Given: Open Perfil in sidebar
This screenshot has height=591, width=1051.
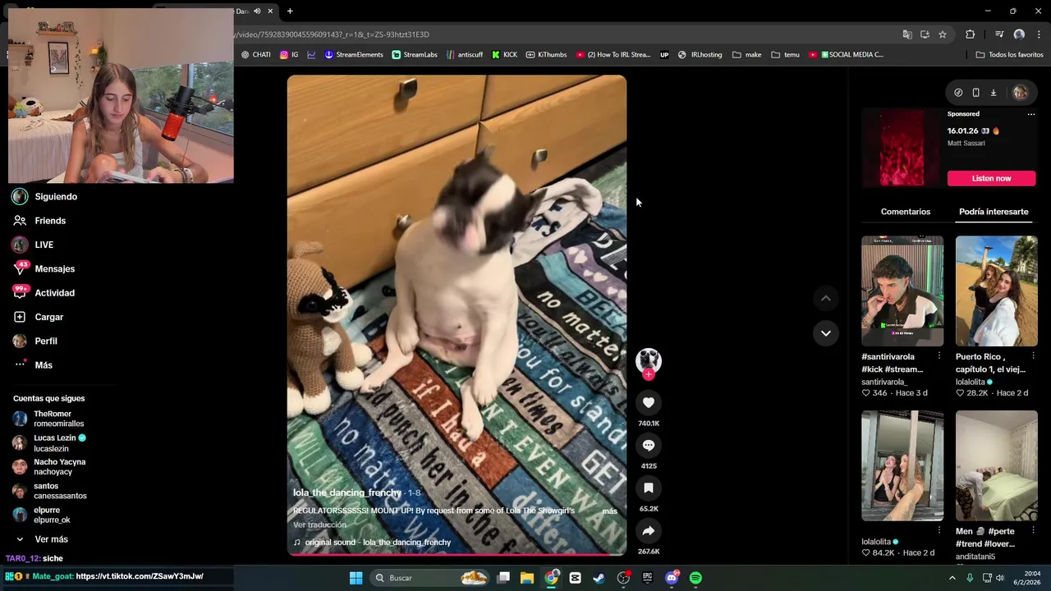Looking at the screenshot, I should [46, 341].
